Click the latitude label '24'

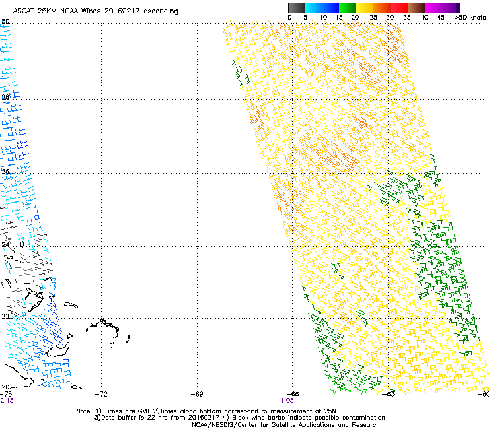pos(5,245)
